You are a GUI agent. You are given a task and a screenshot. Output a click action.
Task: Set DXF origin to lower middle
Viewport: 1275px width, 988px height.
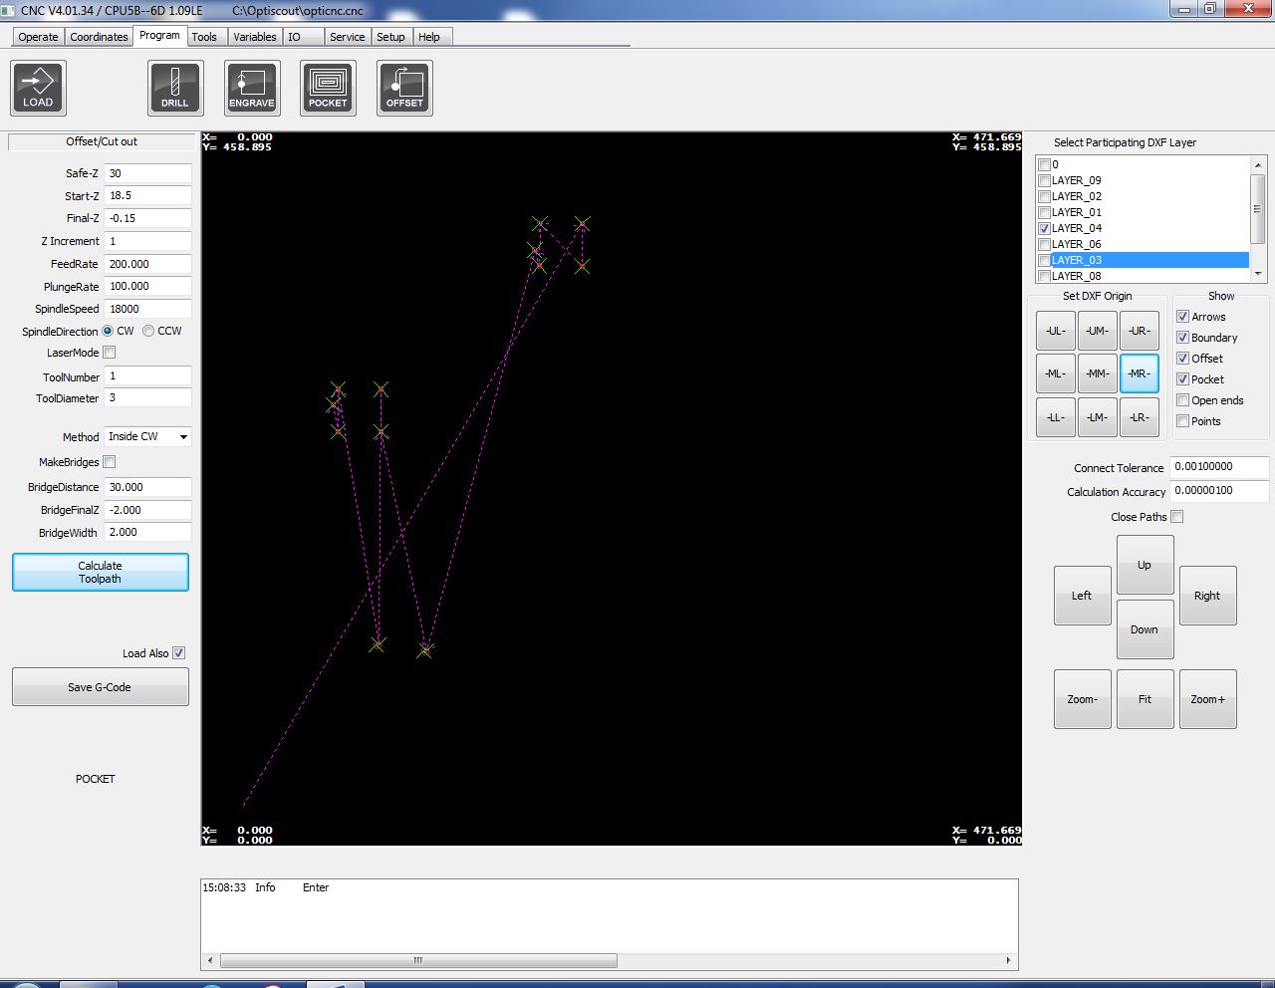coord(1098,417)
